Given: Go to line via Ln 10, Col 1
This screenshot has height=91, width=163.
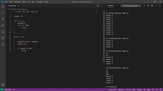Looking at the screenshot, I should click(x=113, y=90).
